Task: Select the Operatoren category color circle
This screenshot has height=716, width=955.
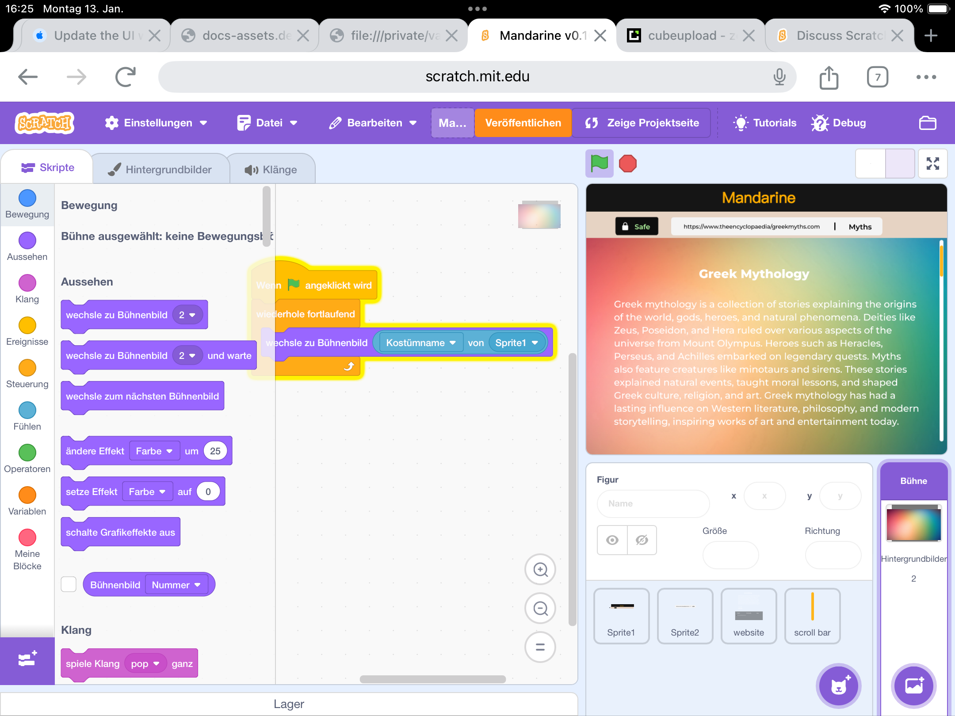Action: (27, 453)
